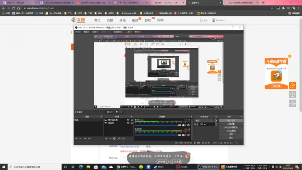Toggle visibility of the game capture source
302x170 pixels.
pos(128,123)
